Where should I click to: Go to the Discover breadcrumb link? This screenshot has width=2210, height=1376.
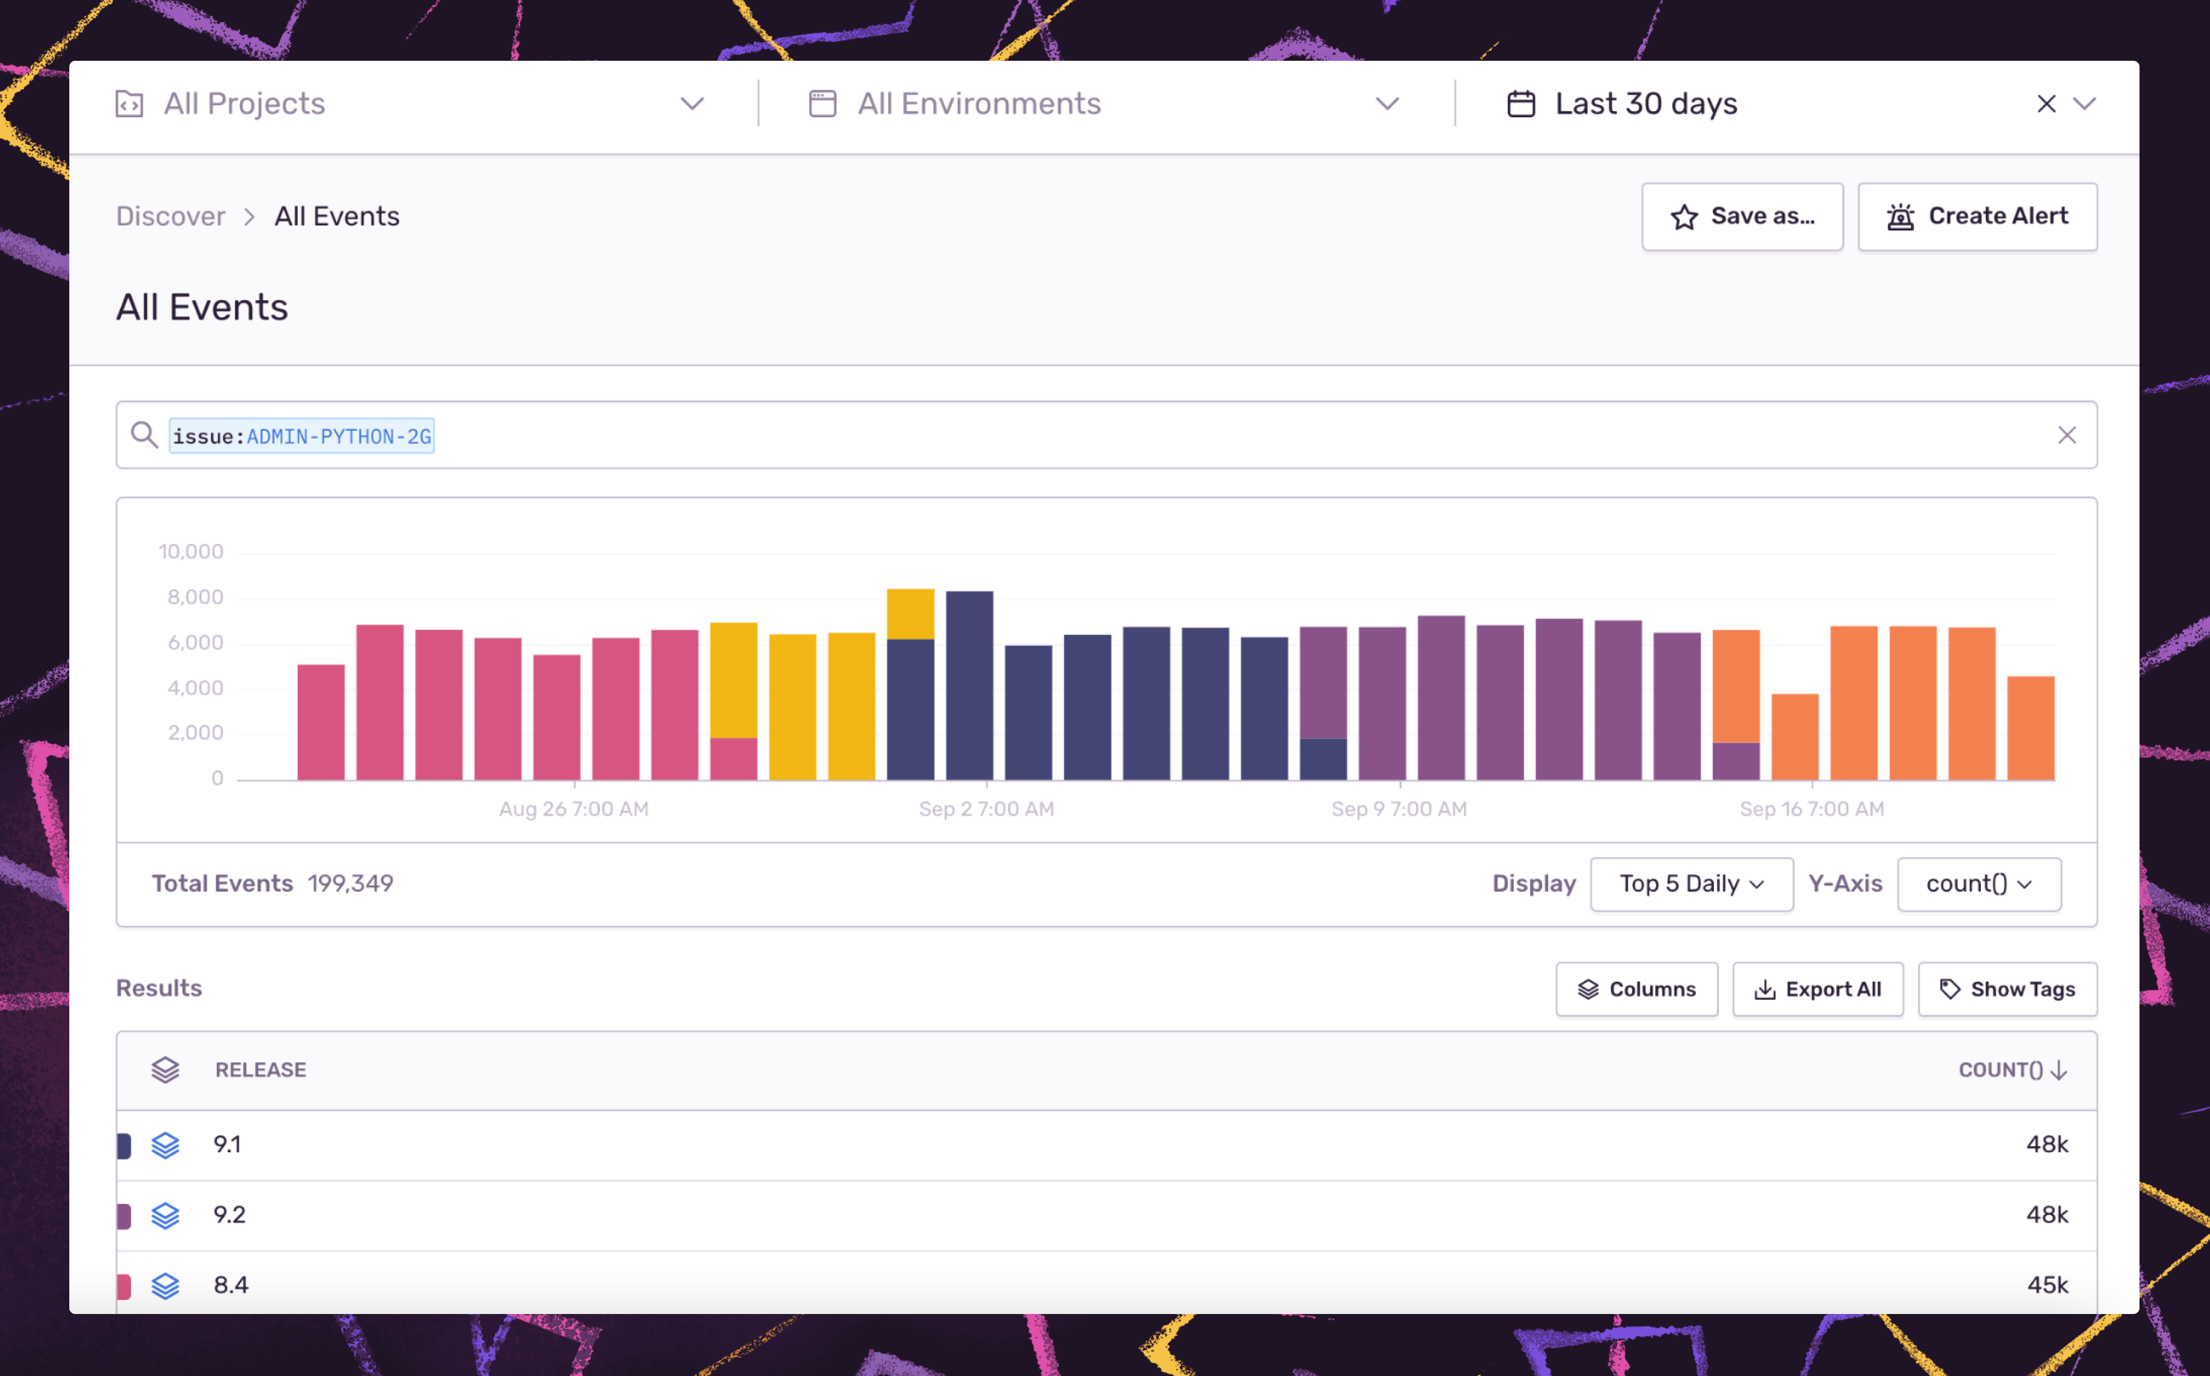click(x=170, y=216)
